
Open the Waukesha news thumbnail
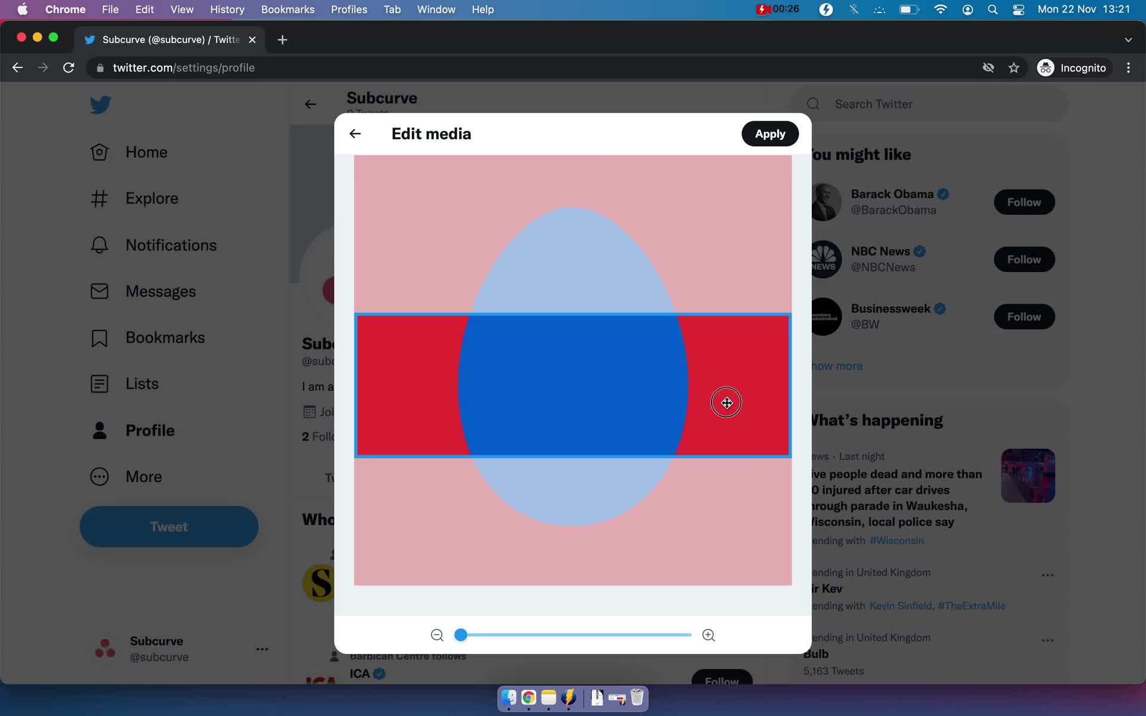(1028, 476)
